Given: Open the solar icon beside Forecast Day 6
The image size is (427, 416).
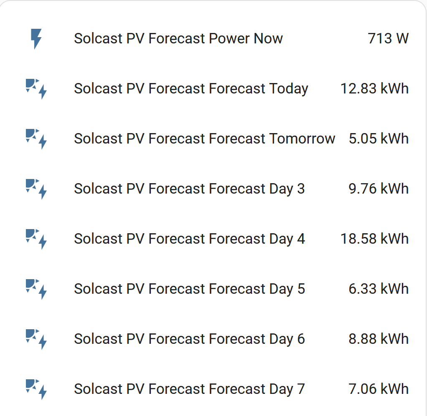Looking at the screenshot, I should click(x=36, y=339).
